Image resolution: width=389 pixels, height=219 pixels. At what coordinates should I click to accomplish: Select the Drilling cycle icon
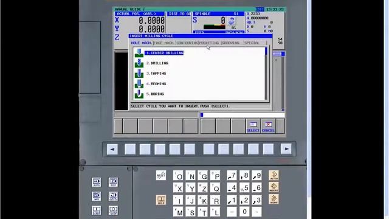tap(139, 63)
